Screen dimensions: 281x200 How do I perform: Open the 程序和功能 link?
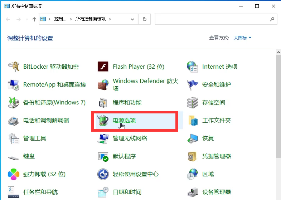127,103
